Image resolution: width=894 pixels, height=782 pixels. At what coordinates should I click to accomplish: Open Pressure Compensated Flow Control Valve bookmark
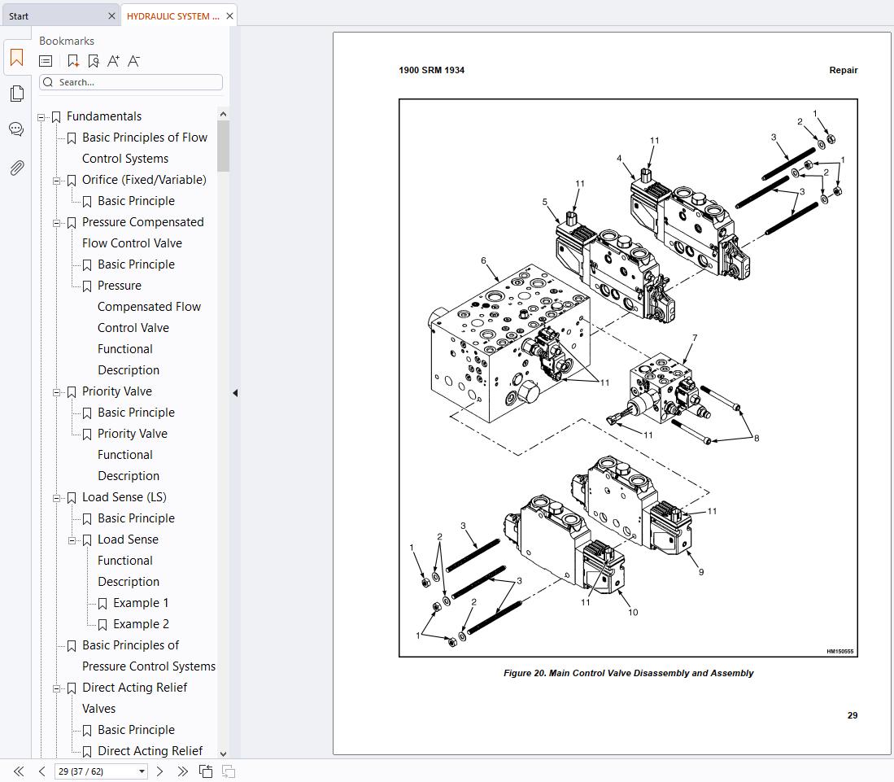coord(142,232)
